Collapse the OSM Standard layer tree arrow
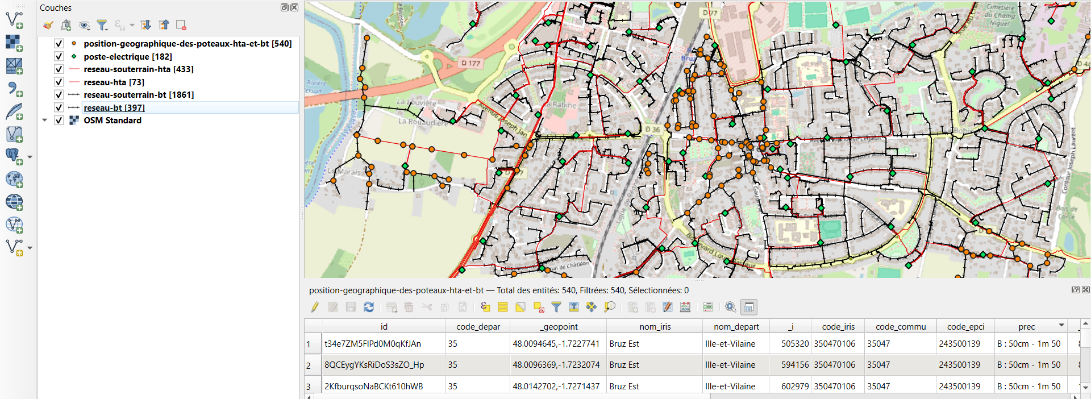The width and height of the screenshot is (1091, 399). (44, 120)
